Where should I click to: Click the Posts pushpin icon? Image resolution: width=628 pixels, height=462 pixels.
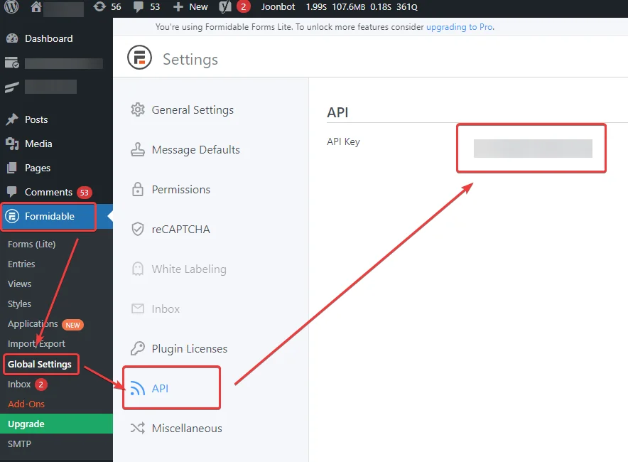tap(12, 119)
